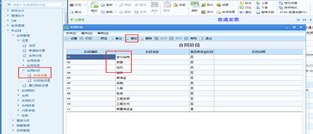Click the large 增加 add icon in ribbon
This screenshot has width=313, height=134.
click(94, 5)
